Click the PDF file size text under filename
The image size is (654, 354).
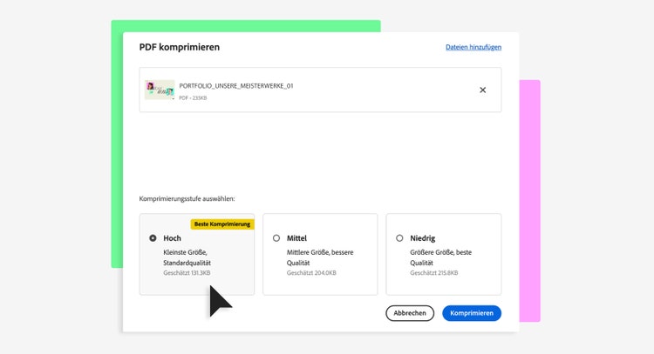tap(193, 97)
